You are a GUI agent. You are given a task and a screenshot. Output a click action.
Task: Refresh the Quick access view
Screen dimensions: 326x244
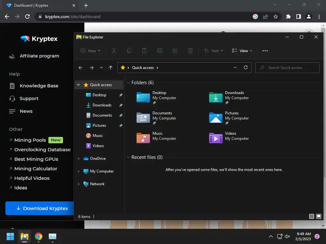pyautogui.click(x=246, y=67)
